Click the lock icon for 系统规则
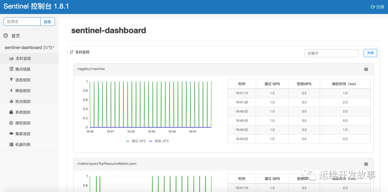Screen dimensions: 388x192 click(11, 112)
